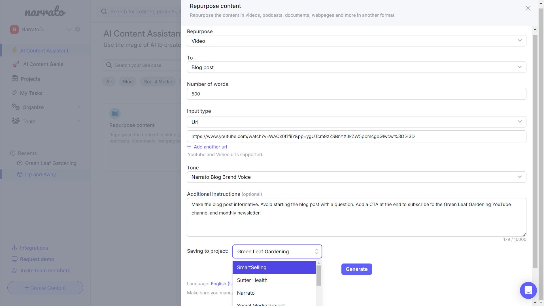Open the chat support bubble icon
This screenshot has height=306, width=544.
pos(528,290)
